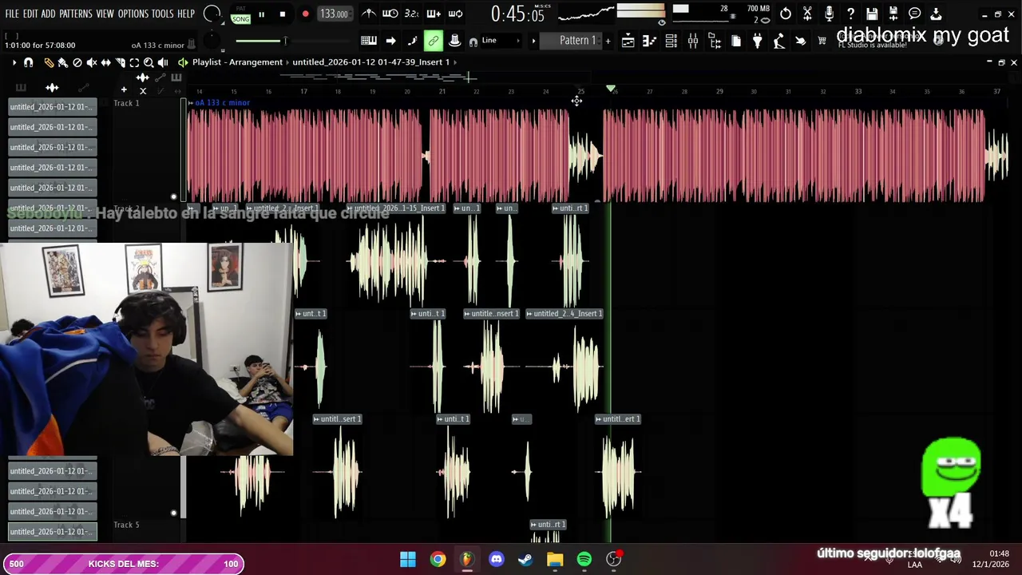Open the chat bubble icon
The image size is (1022, 575).
click(x=915, y=14)
